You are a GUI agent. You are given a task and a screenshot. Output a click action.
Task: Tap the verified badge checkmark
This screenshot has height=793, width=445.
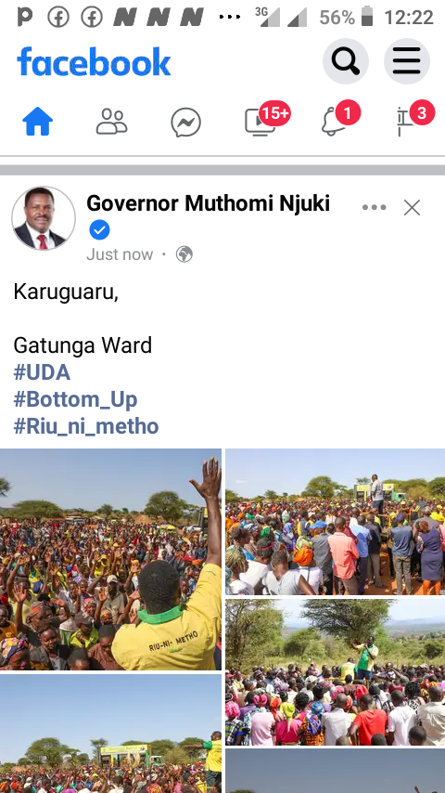[99, 230]
